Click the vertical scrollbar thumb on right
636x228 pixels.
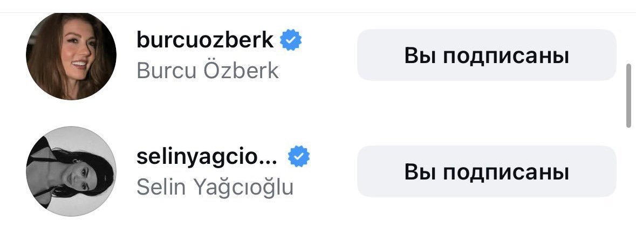[628, 95]
